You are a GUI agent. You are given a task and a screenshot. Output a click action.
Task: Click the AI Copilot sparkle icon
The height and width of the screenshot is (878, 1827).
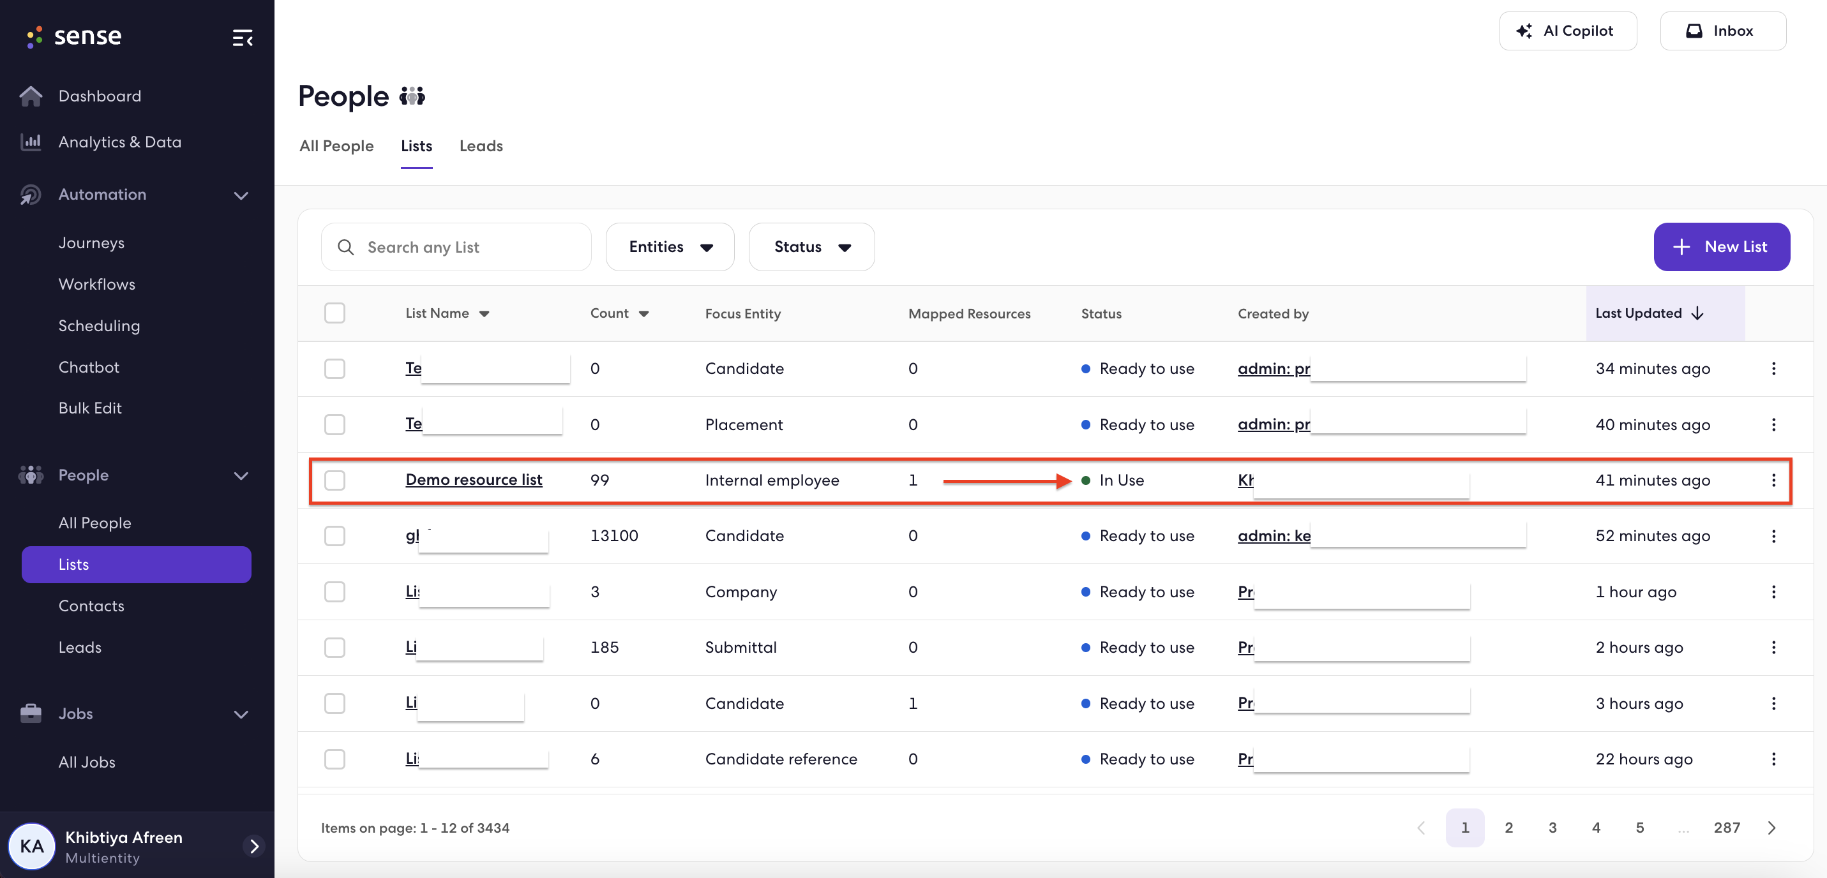pos(1524,31)
